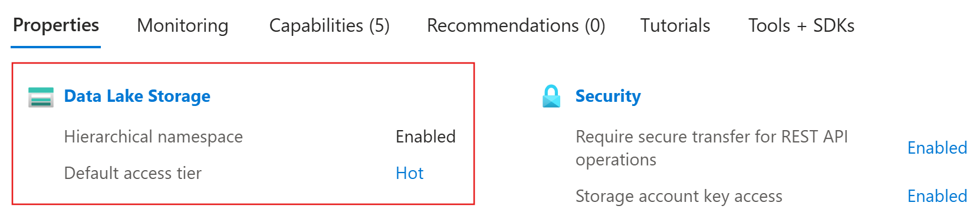The image size is (976, 219).
Task: Click the Storage account key access label
Action: [x=679, y=196]
